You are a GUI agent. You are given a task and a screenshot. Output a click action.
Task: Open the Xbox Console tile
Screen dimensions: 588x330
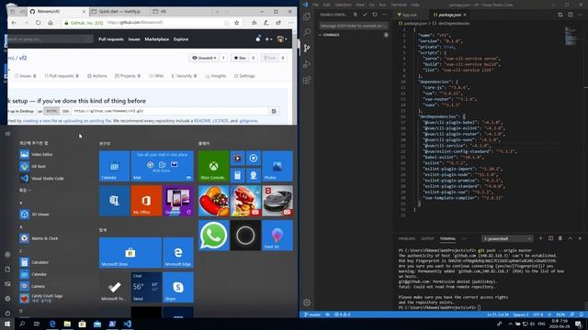[214, 166]
